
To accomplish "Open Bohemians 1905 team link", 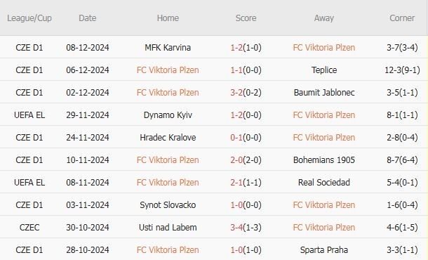I will (324, 160).
